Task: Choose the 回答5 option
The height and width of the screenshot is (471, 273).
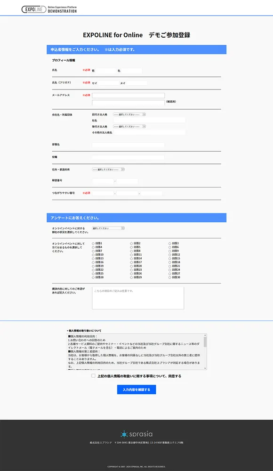Action: coord(131,247)
